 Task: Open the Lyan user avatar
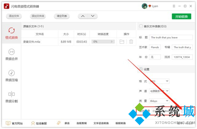point(144,6)
